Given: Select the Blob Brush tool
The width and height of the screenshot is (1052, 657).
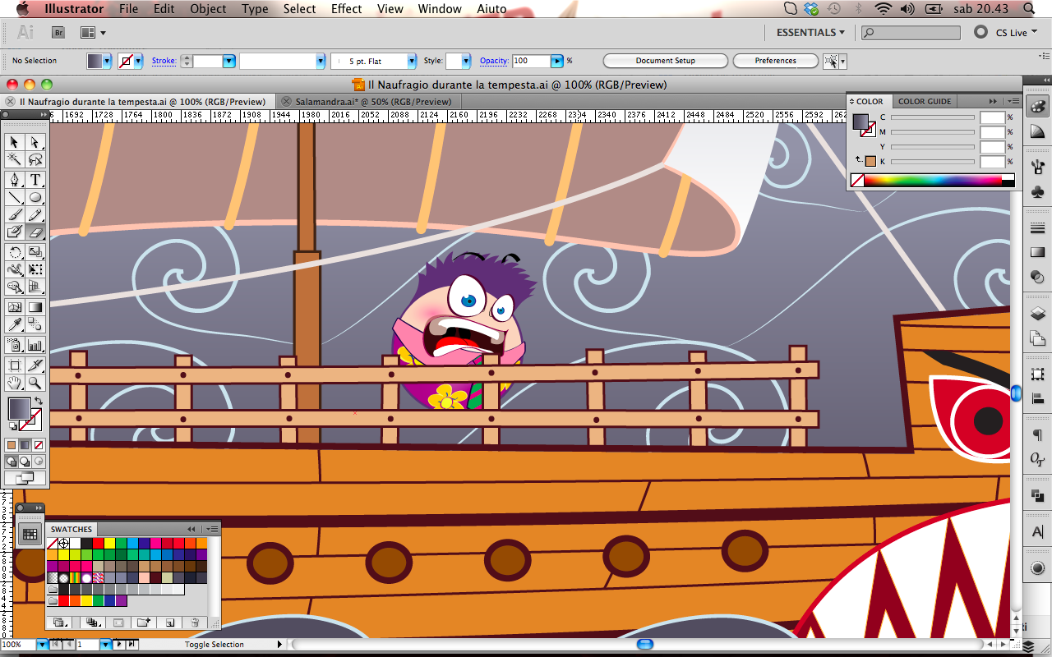Looking at the screenshot, I should coord(15,232).
